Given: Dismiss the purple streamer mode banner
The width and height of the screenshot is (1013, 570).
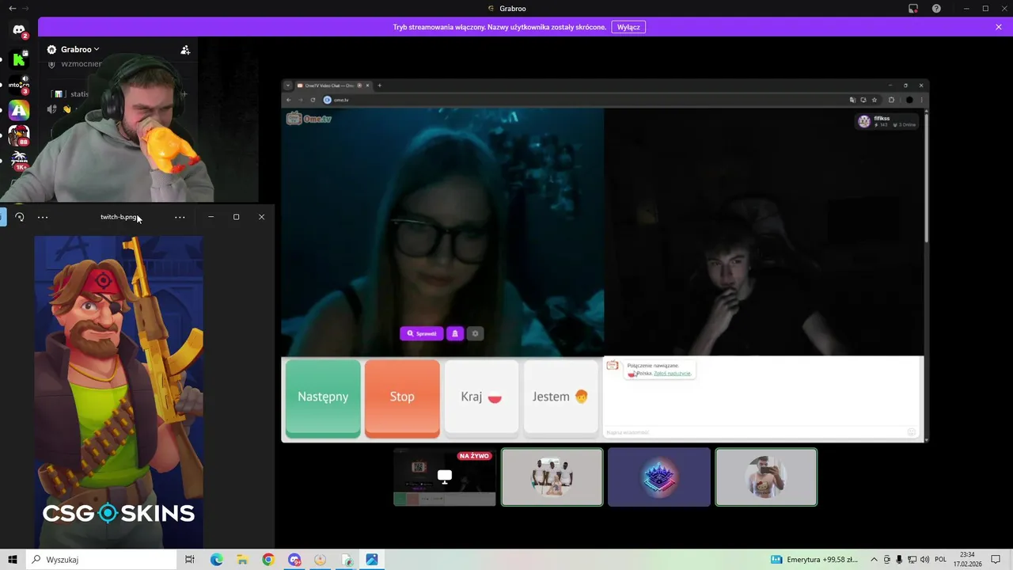Looking at the screenshot, I should pyautogui.click(x=999, y=27).
